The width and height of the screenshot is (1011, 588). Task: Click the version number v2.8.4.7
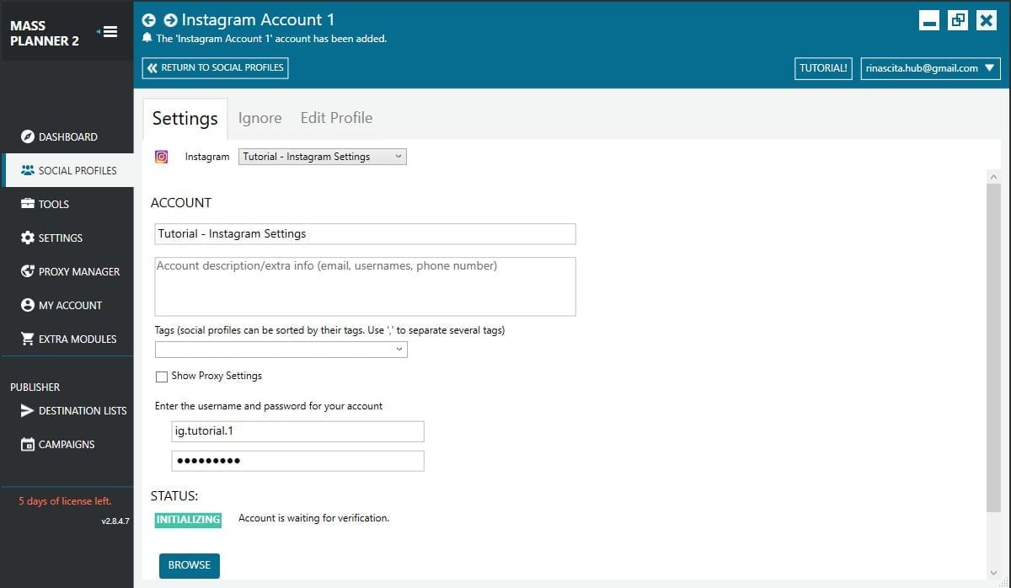[x=115, y=521]
